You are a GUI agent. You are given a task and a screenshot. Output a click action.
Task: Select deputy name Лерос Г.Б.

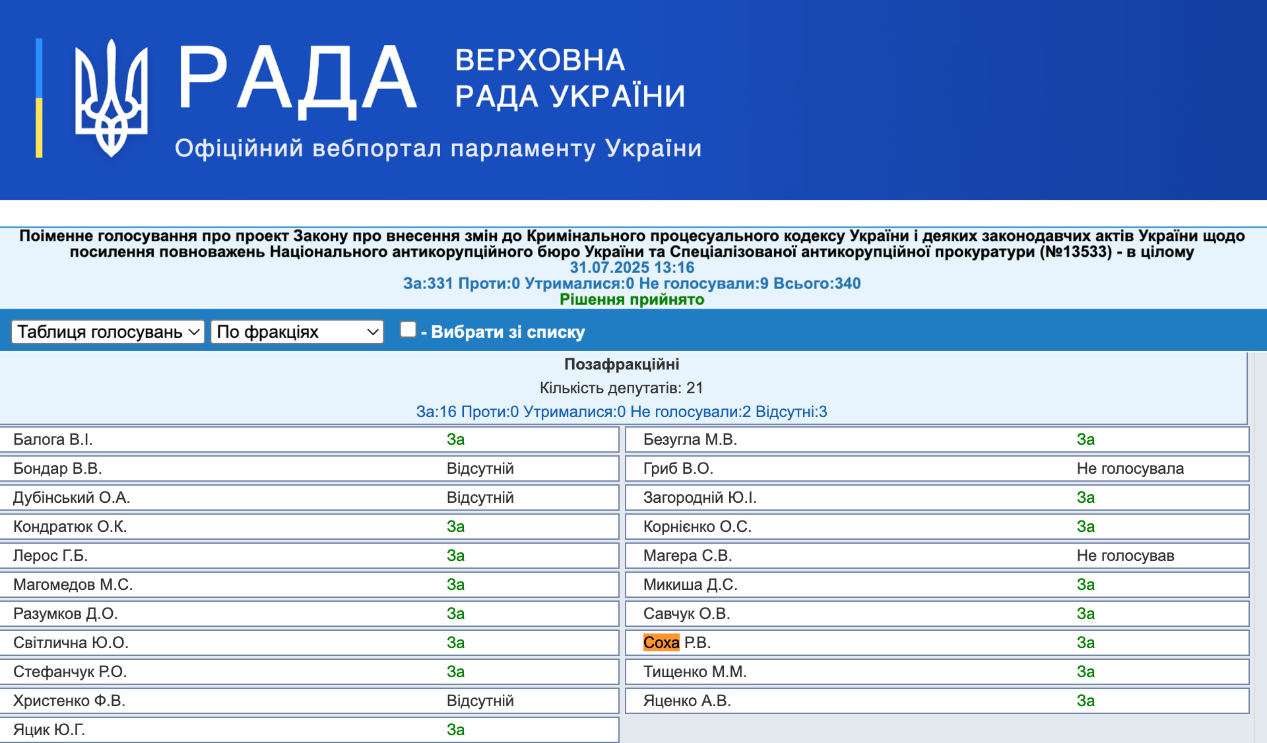[50, 556]
